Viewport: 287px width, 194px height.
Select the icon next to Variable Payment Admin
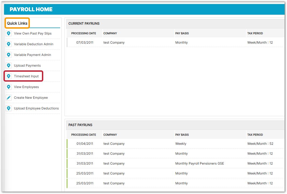9,55
